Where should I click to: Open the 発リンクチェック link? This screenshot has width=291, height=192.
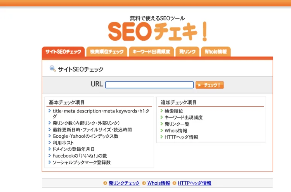(x=124, y=183)
